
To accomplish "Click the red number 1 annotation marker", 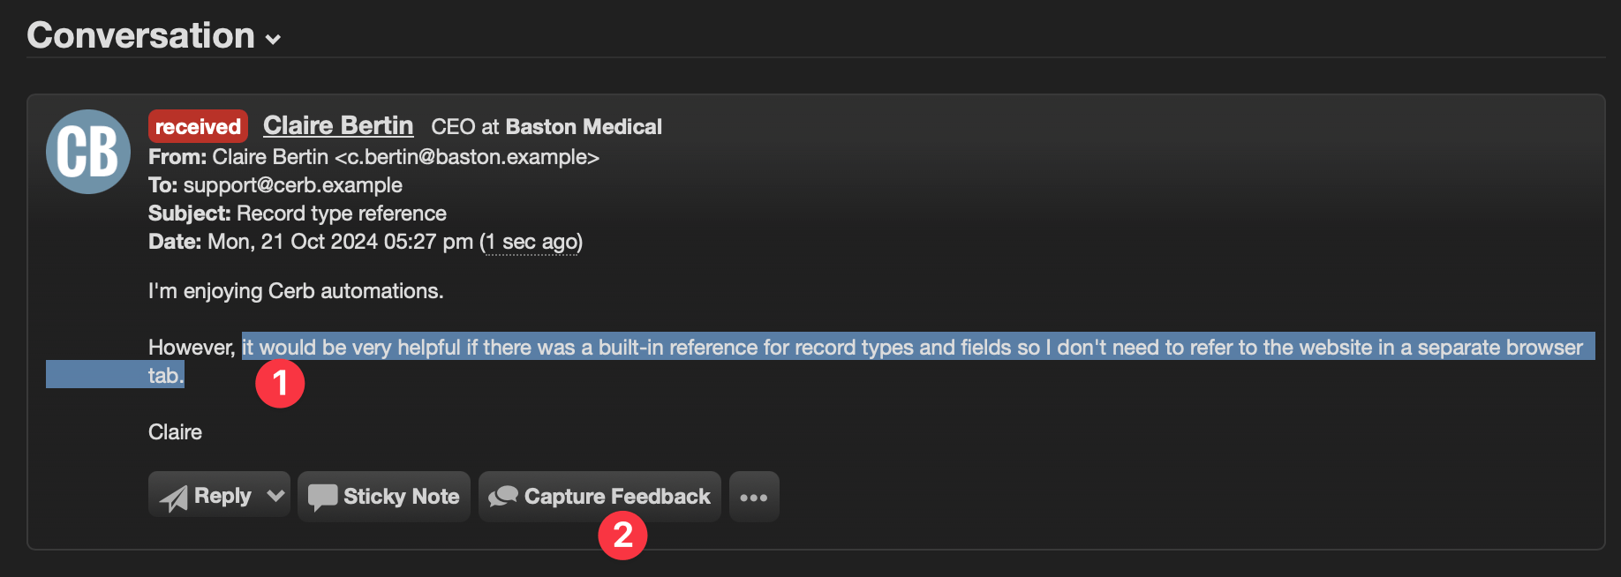I will click(280, 384).
